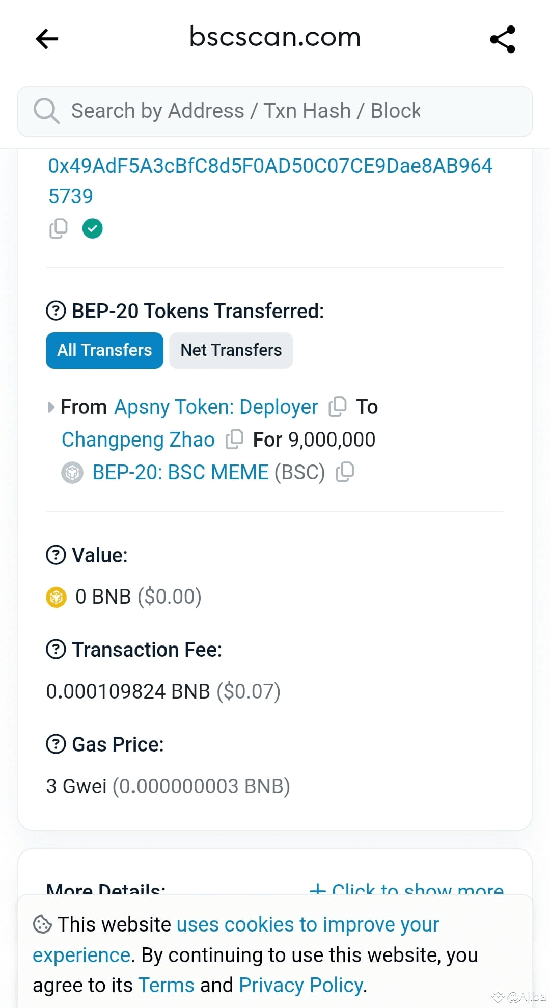Open the Privacy Policy link
The height and width of the screenshot is (1008, 550).
(301, 985)
